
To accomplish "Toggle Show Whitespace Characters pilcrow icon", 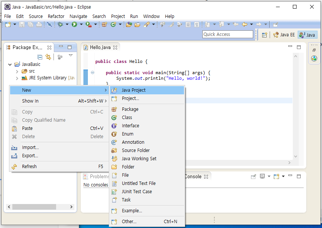I will [x=197, y=24].
